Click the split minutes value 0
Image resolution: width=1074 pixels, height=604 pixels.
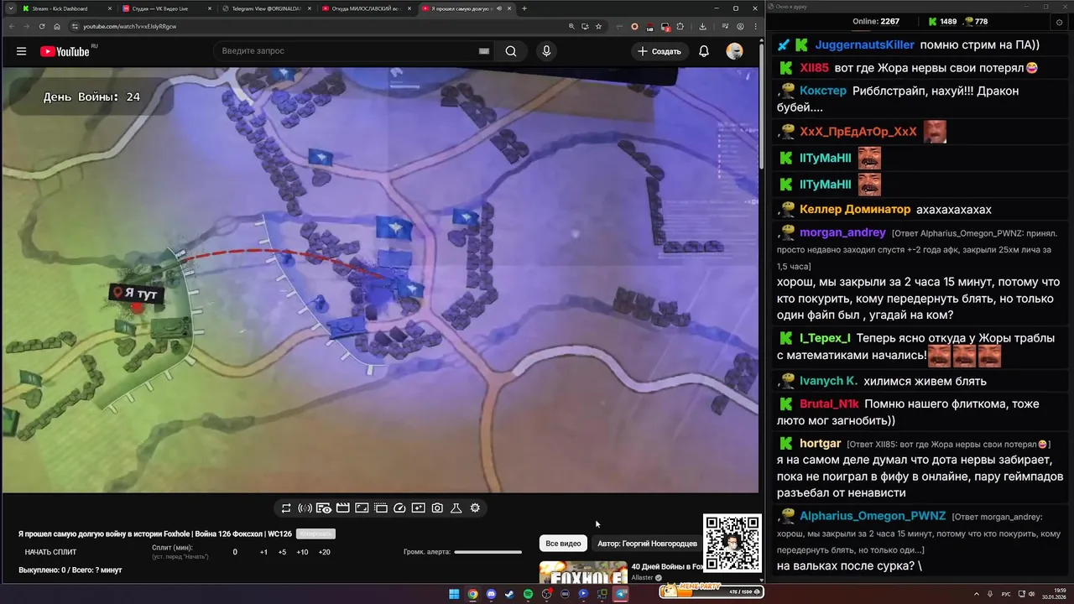235,552
